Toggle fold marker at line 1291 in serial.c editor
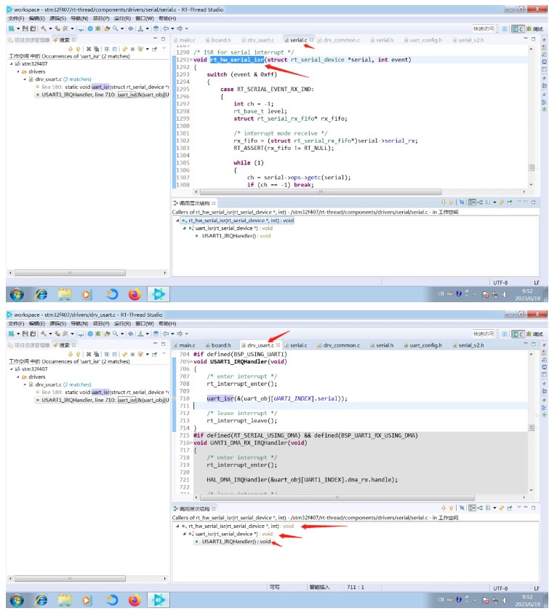The height and width of the screenshot is (611, 549). (x=191, y=60)
